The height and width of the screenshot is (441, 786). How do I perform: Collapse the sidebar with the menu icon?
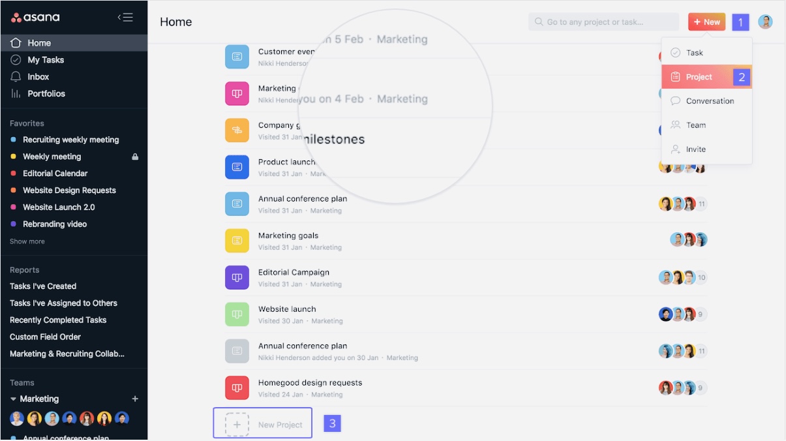click(x=125, y=18)
